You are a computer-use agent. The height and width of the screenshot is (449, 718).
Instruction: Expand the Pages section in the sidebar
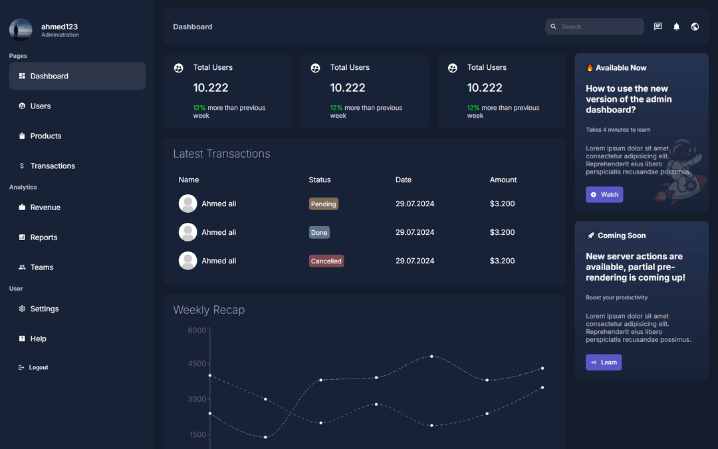[x=18, y=56]
